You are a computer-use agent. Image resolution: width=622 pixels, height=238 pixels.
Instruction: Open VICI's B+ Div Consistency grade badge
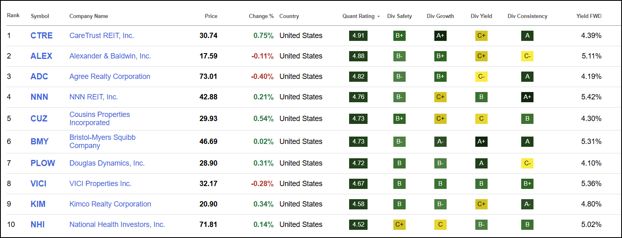527,184
